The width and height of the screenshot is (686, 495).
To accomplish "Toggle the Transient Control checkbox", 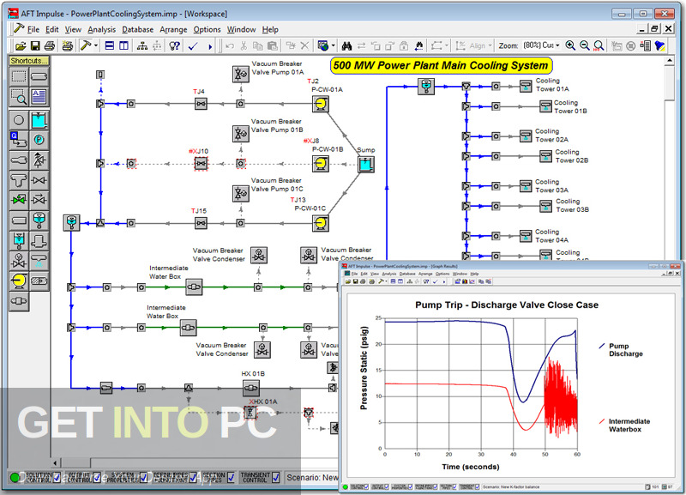I will [x=275, y=478].
